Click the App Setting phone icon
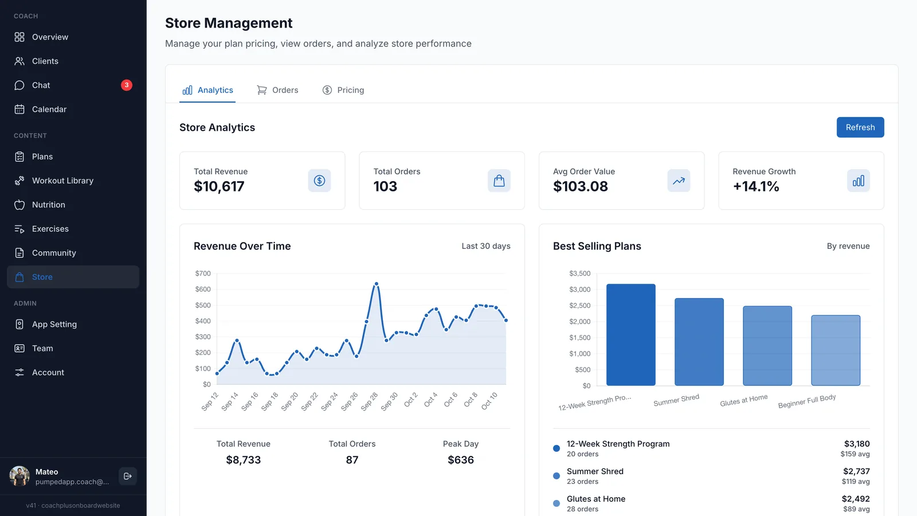 click(19, 324)
